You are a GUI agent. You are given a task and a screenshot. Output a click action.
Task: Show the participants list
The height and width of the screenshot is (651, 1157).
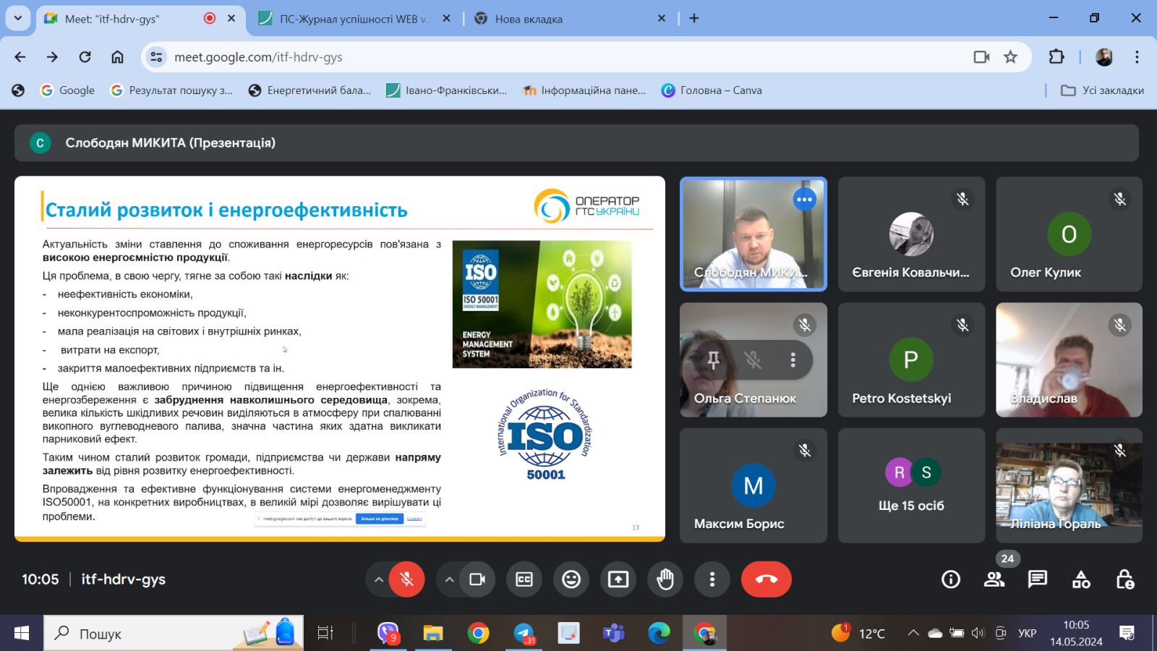(x=994, y=579)
